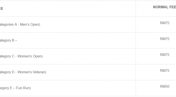This screenshot has width=176, height=97.
Task: Click the NORMAL FEE column header
Action: click(164, 7)
